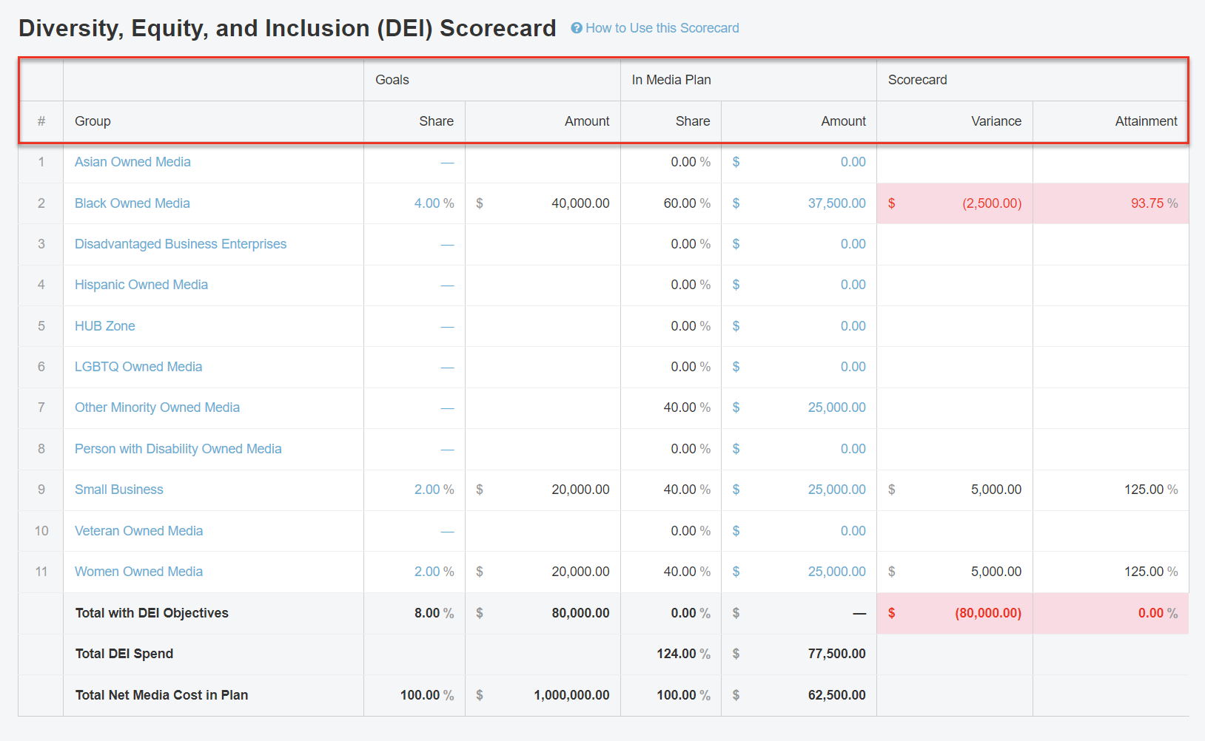Open the Hispanic Owned Media group
The image size is (1205, 741).
pos(141,285)
